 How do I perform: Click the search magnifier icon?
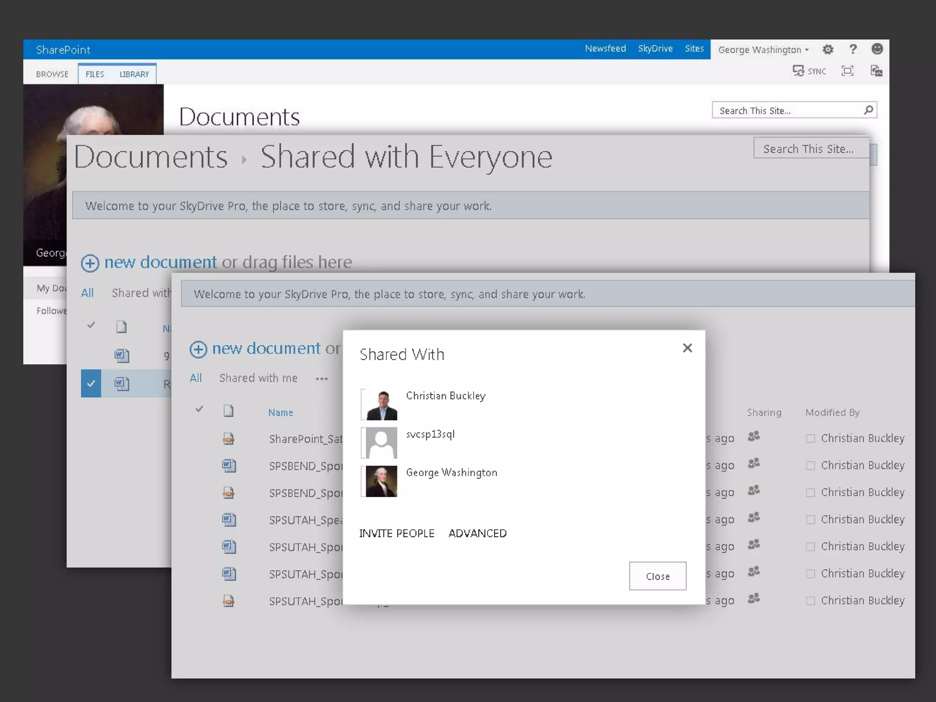point(868,110)
